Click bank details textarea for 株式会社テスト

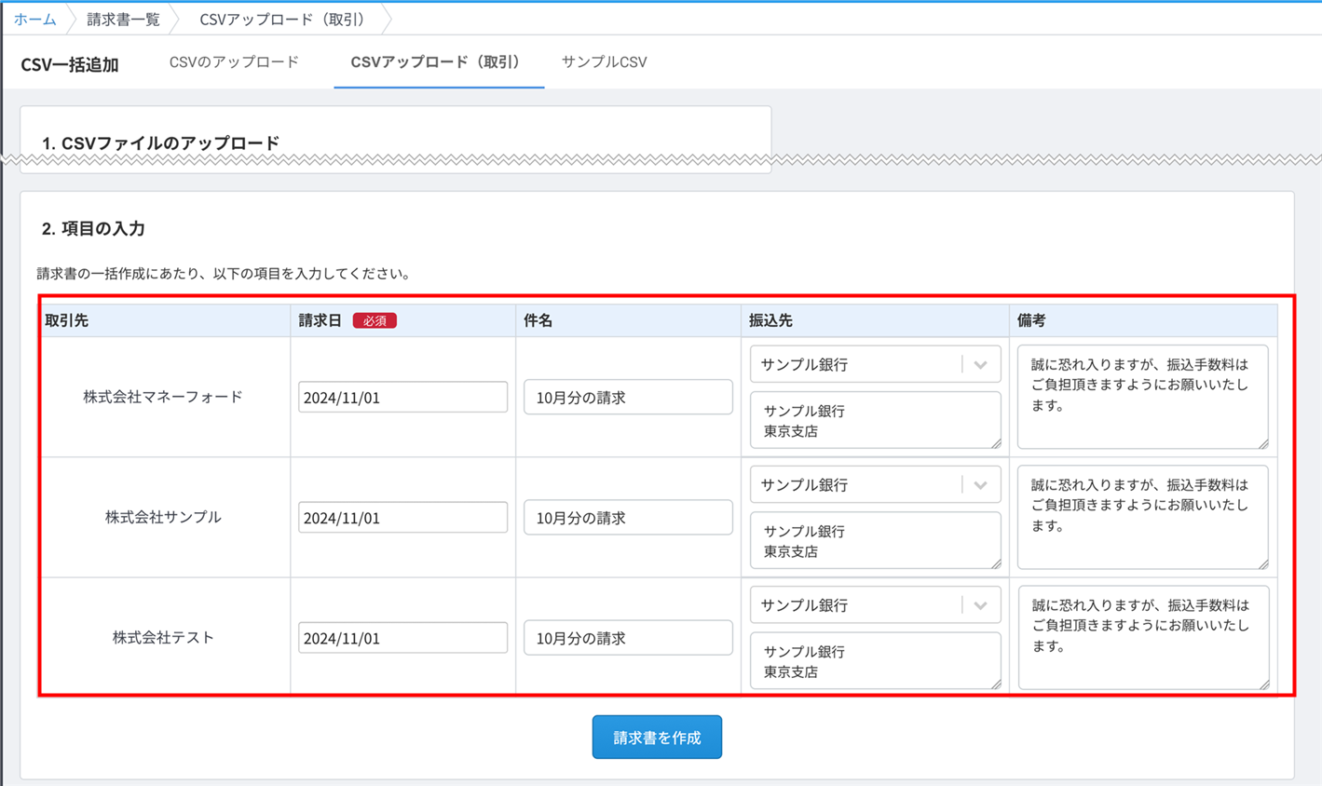pos(875,661)
